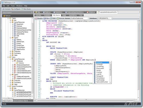
Task: Collapse the BEGIN TRY code fold marker
Action: [x=41, y=46]
